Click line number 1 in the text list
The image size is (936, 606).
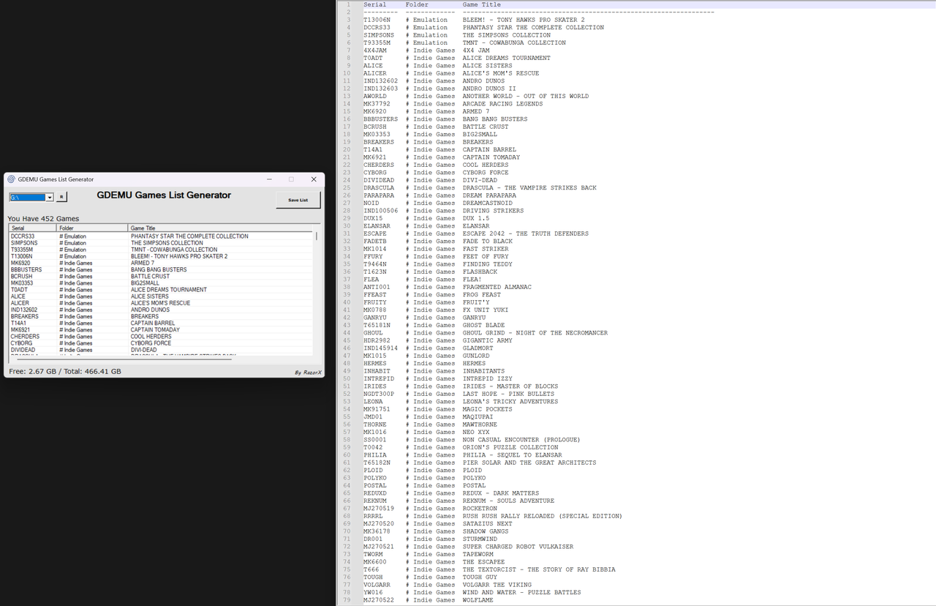pos(348,4)
